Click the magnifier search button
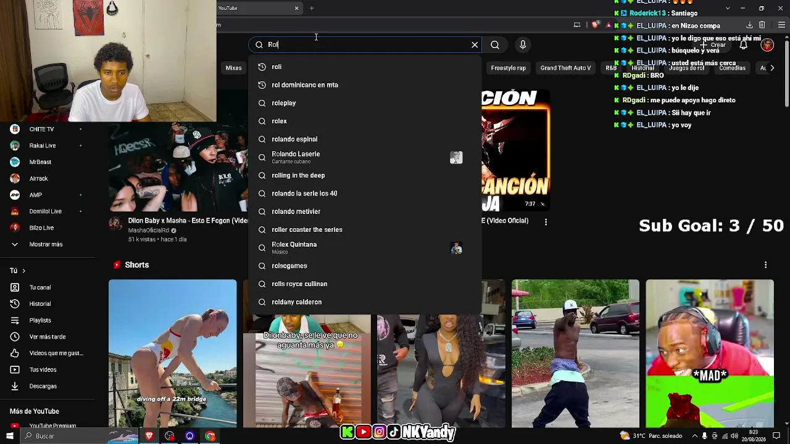 click(x=495, y=44)
